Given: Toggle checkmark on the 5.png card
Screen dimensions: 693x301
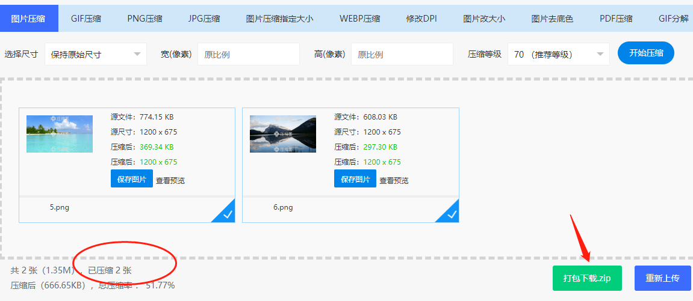Looking at the screenshot, I should 227,214.
